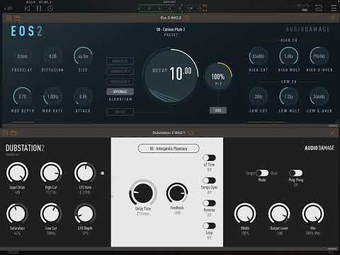Open the mixer sliders icon in Eos 2 header

click(x=8, y=18)
